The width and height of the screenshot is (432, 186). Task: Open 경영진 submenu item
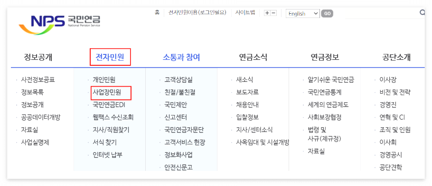tap(388, 105)
